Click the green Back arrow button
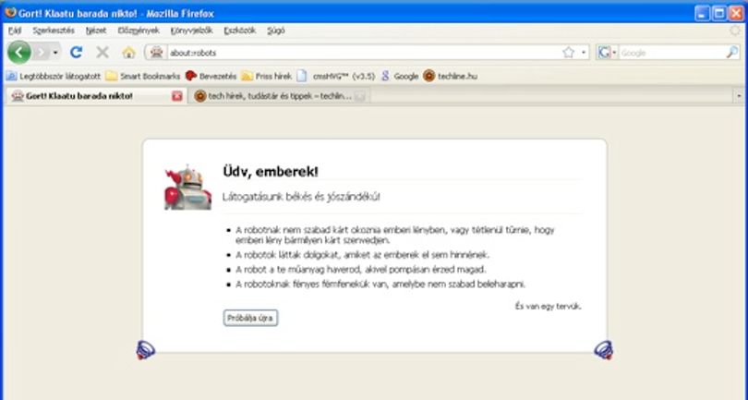748x400 pixels. 19,52
